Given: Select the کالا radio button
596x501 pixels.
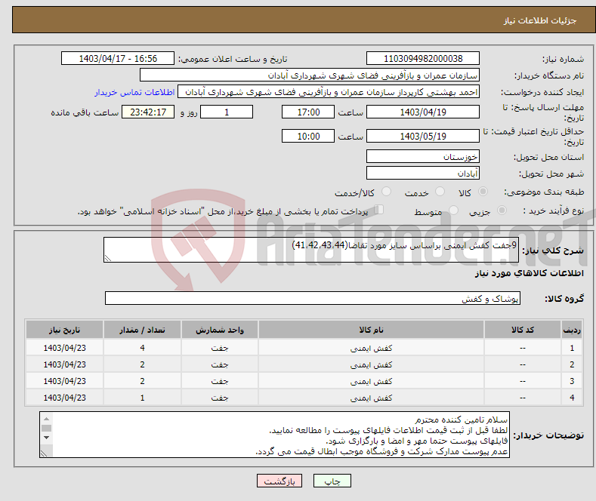Looking at the screenshot, I should click(x=483, y=192).
